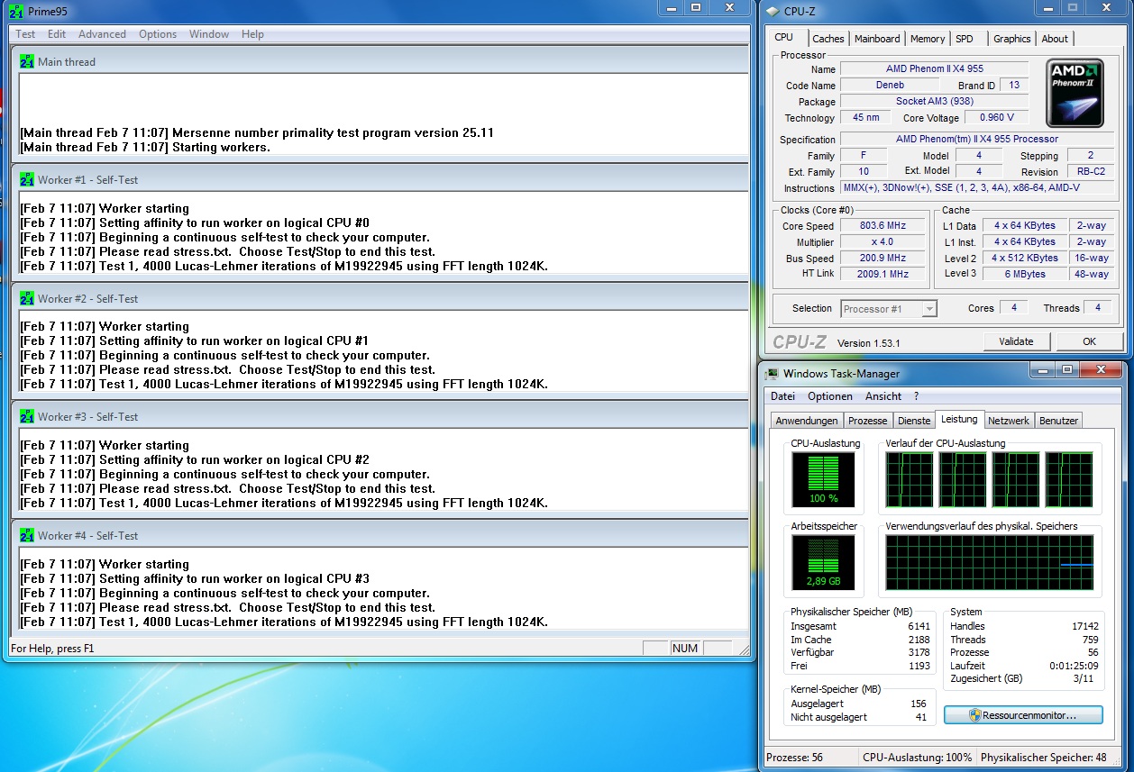Open the Advanced menu in Prime95
The width and height of the screenshot is (1134, 772).
pyautogui.click(x=102, y=34)
